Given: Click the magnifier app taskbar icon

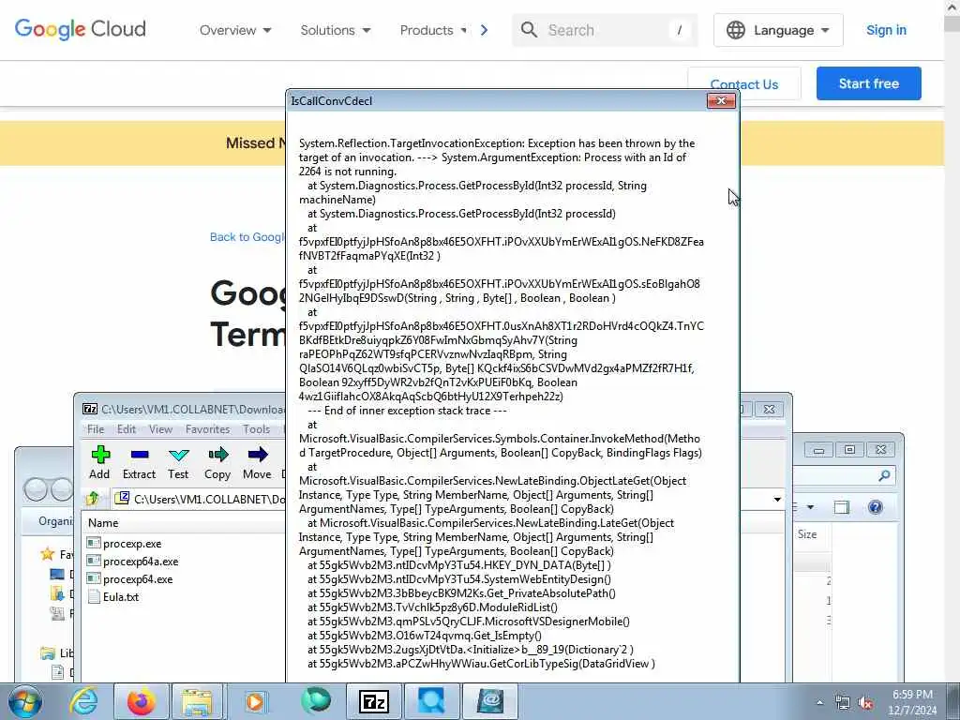Looking at the screenshot, I should [431, 701].
